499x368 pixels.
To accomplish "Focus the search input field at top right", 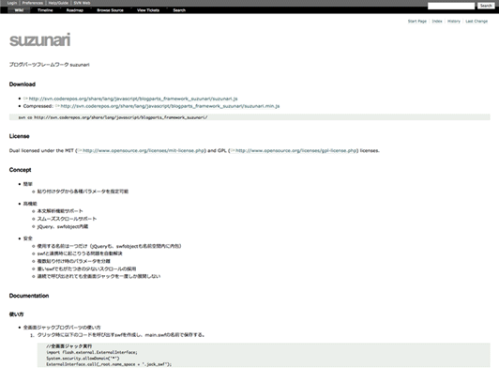I will [x=451, y=6].
